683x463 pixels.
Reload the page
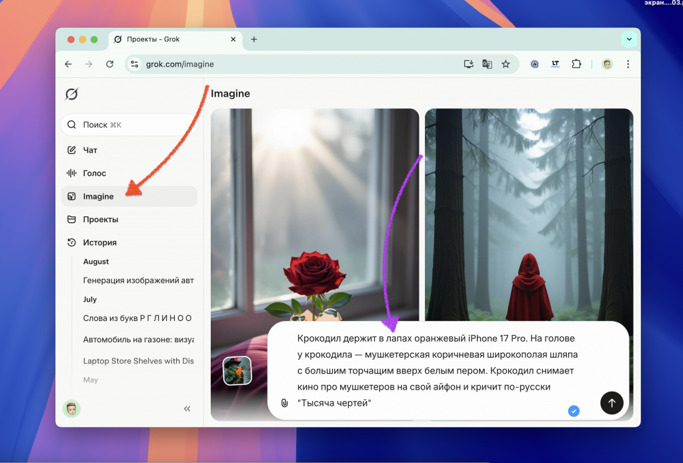(110, 65)
